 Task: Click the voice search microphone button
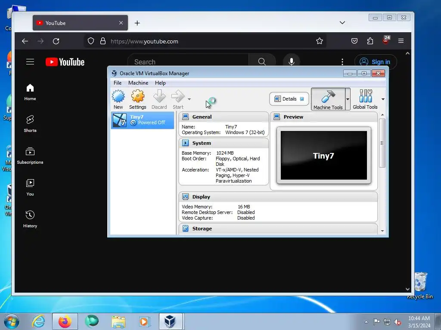pos(292,62)
